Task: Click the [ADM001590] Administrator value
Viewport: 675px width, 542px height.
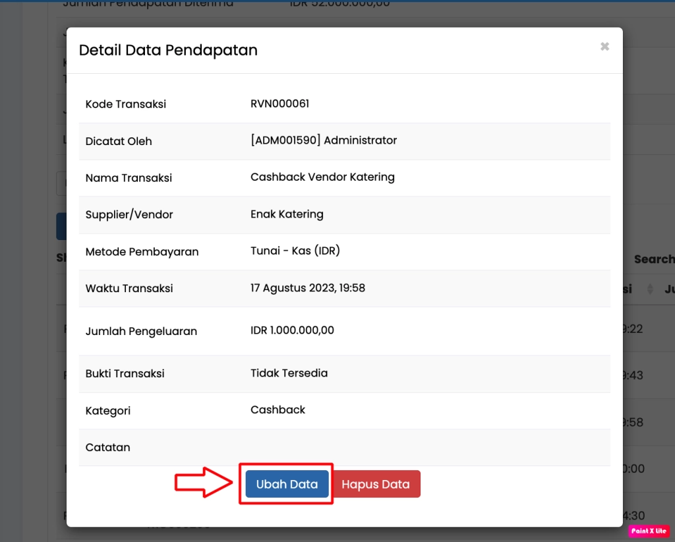Action: 324,140
